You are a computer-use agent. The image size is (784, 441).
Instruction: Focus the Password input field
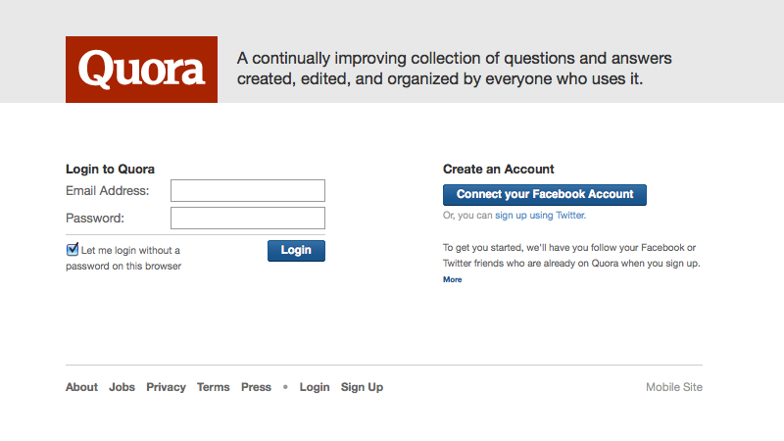coord(248,218)
